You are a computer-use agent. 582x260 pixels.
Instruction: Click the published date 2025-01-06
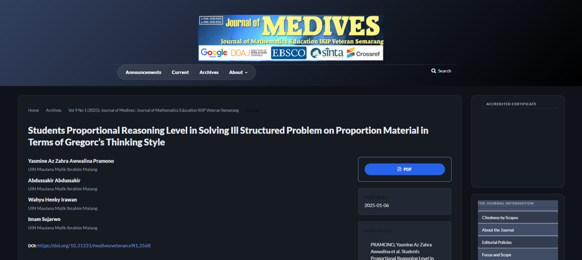click(377, 206)
